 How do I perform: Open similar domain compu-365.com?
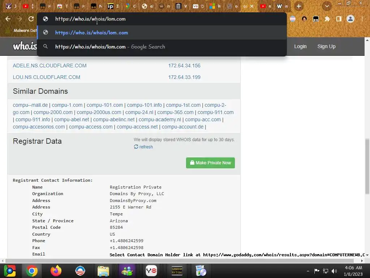(175, 112)
